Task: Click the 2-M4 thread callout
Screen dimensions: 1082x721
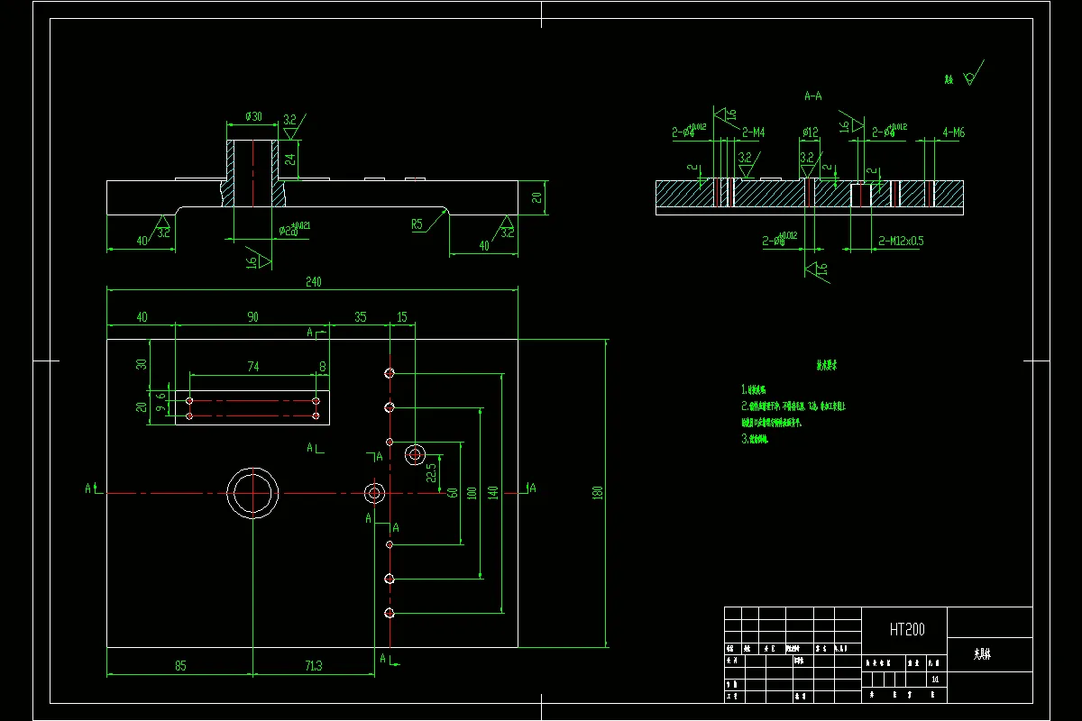Action: coord(754,132)
